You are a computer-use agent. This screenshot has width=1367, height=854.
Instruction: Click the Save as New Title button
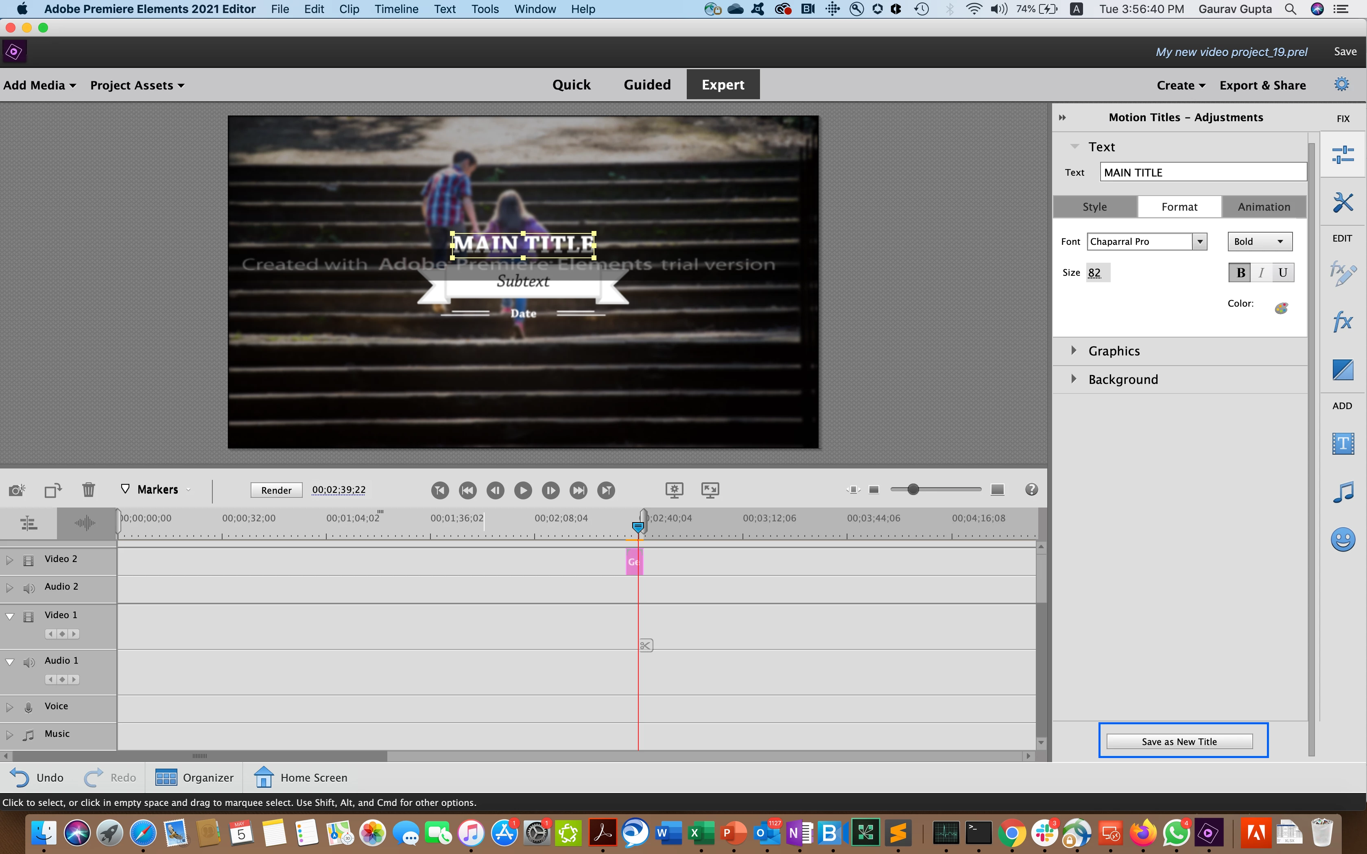(1179, 742)
